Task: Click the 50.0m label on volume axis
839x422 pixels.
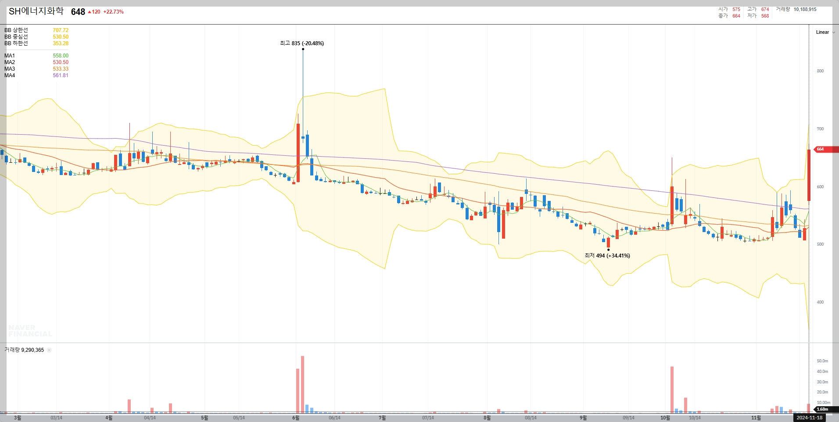Action: click(x=822, y=361)
